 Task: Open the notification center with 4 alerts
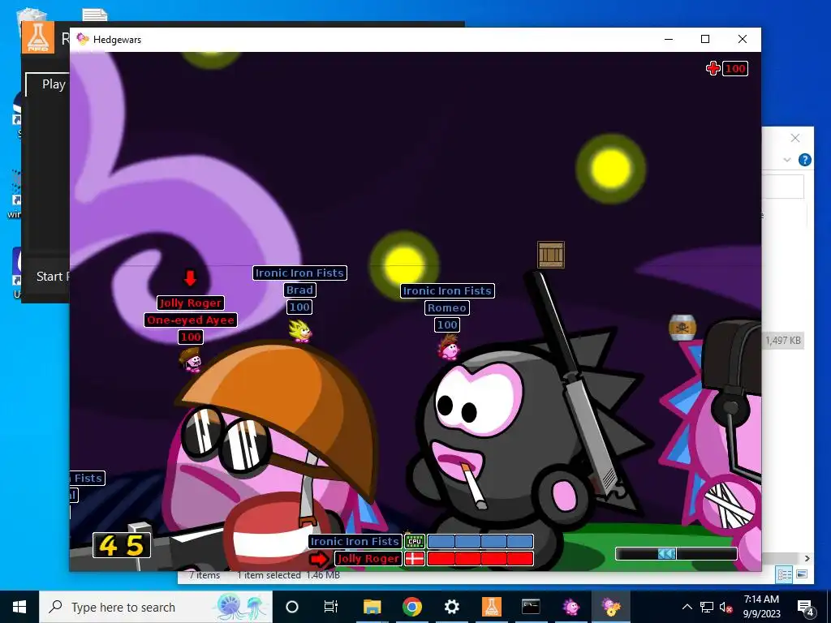click(x=806, y=607)
